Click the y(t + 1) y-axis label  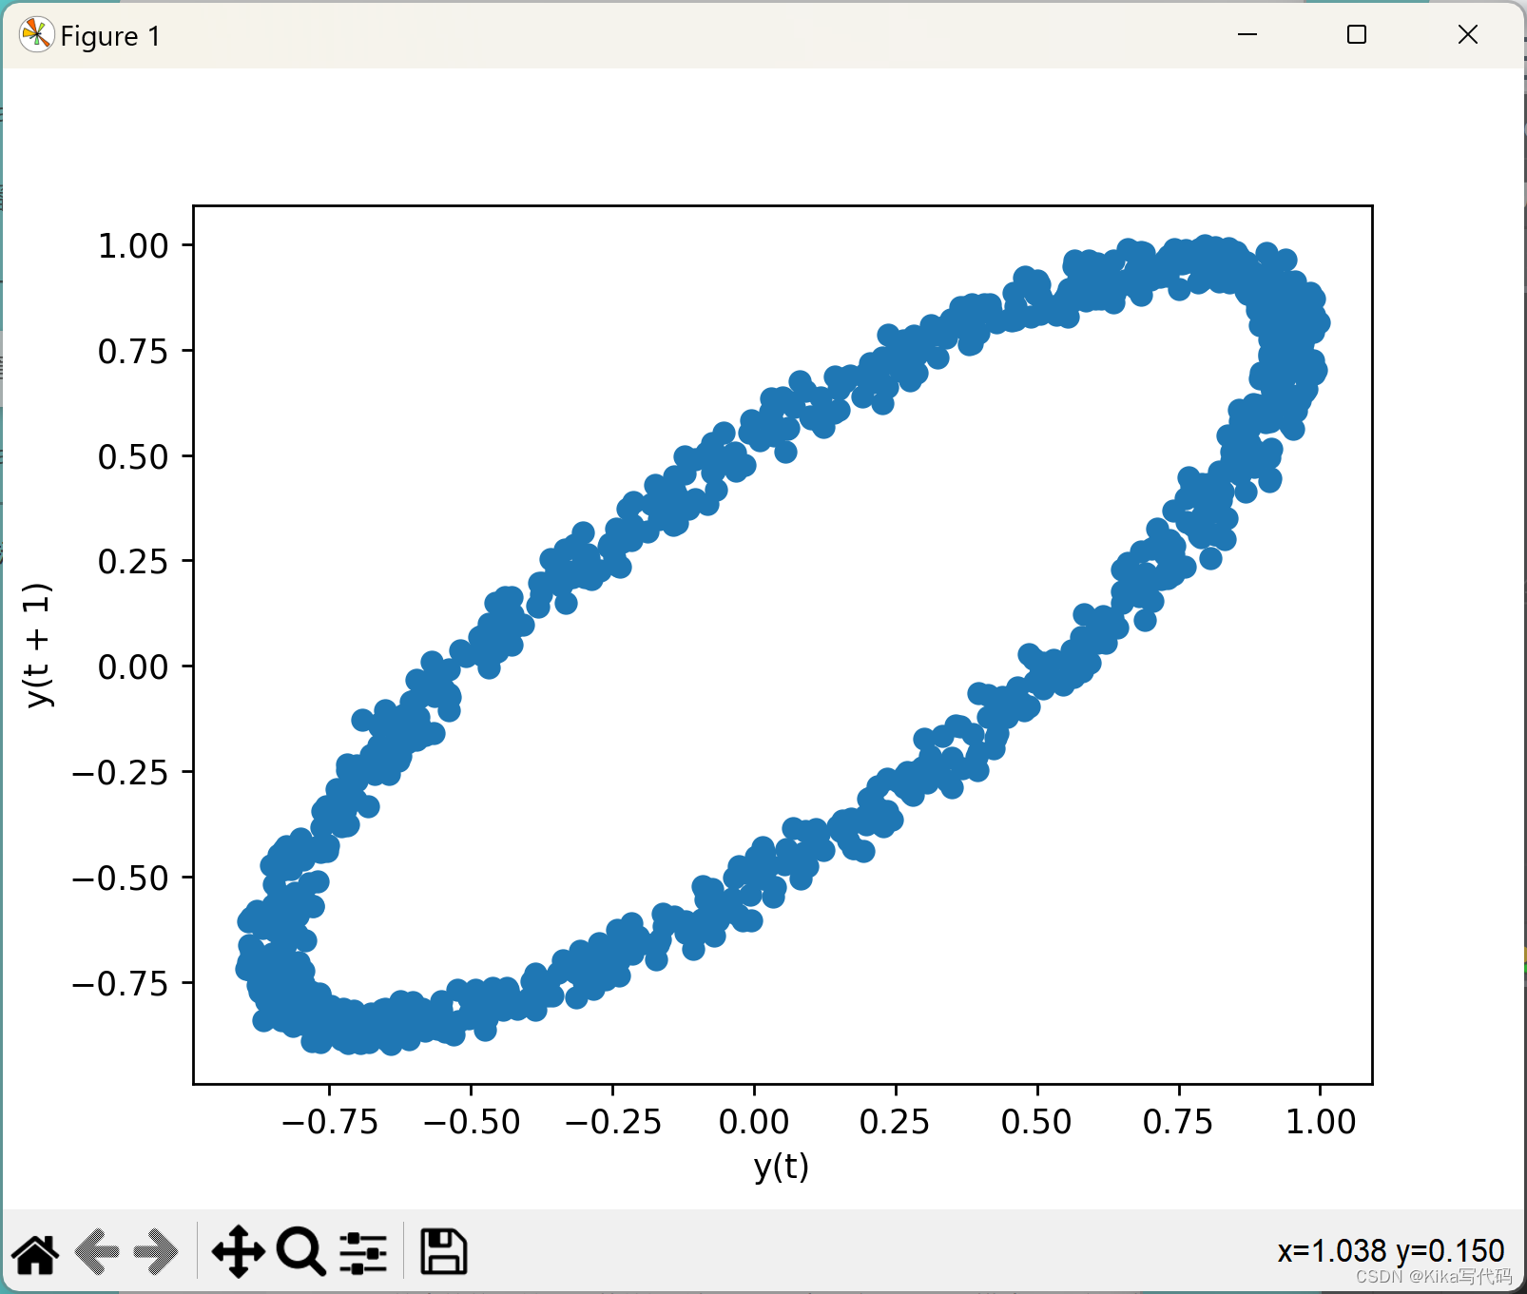38,646
